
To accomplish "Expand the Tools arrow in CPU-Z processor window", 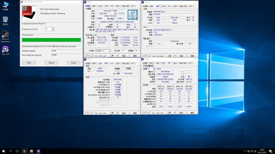I will point(117,56).
